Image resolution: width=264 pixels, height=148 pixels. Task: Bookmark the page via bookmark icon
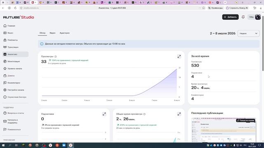(203, 8)
